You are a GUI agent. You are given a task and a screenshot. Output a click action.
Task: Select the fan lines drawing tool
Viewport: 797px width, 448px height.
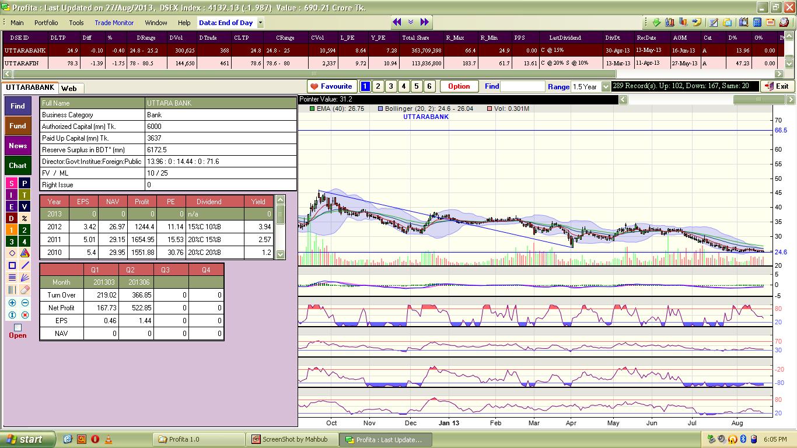(x=25, y=278)
